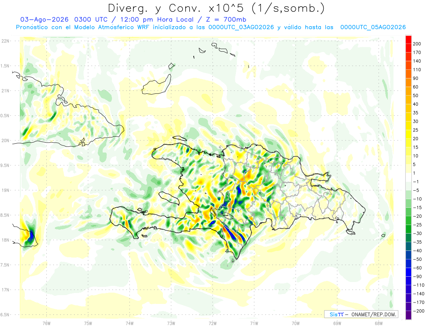
Task: Click the '21N' latitude label
Action: [x=5, y=91]
